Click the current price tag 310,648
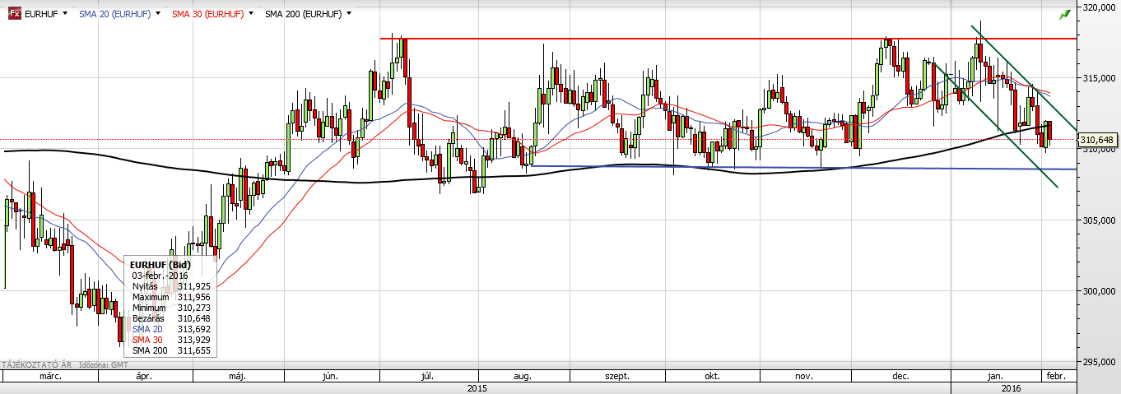1121x394 pixels. tap(1096, 139)
